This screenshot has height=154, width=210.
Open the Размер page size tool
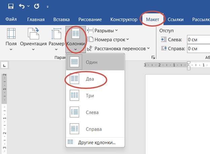click(56, 39)
